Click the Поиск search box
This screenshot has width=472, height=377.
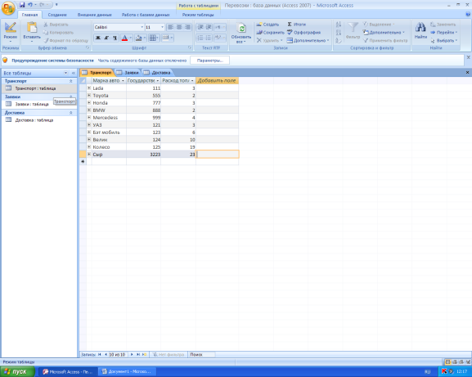202,354
